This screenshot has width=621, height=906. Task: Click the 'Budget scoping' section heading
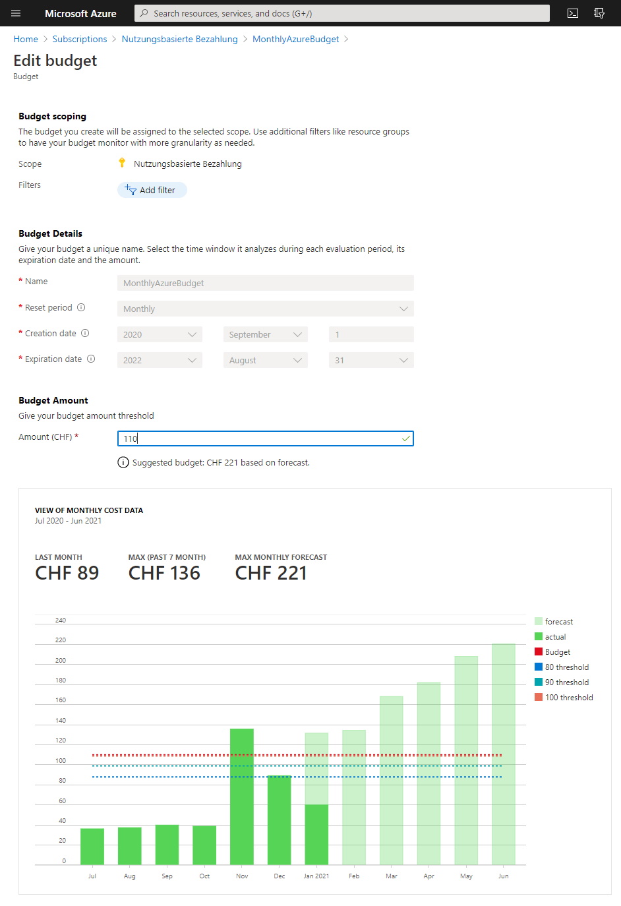(x=53, y=116)
